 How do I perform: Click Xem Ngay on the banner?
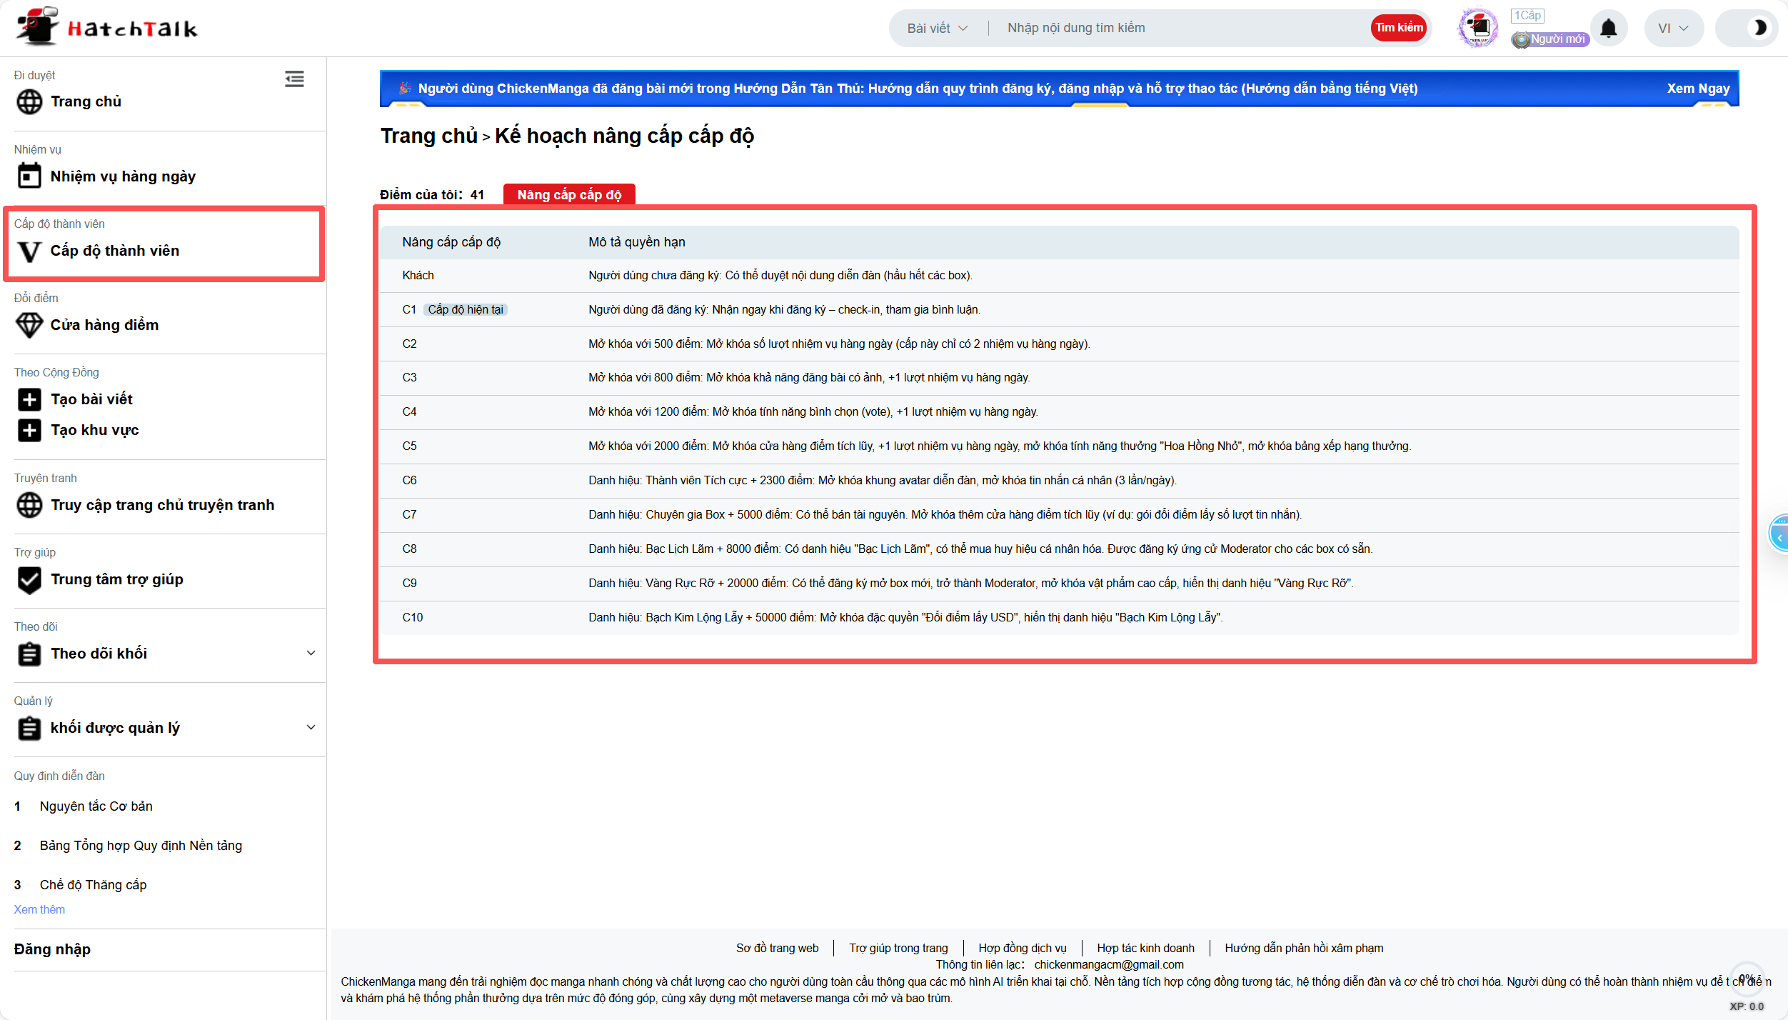(x=1697, y=89)
